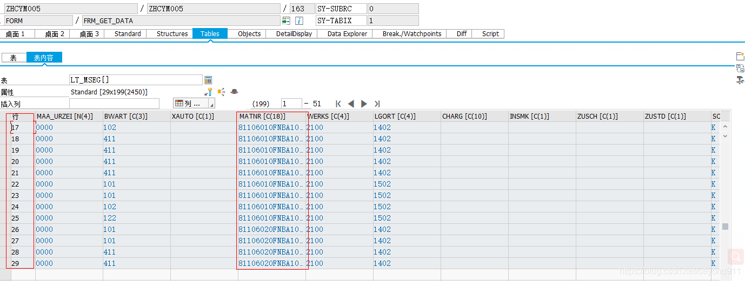Image resolution: width=745 pixels, height=281 pixels.
Task: Jump to first page of table rows
Action: pos(338,104)
